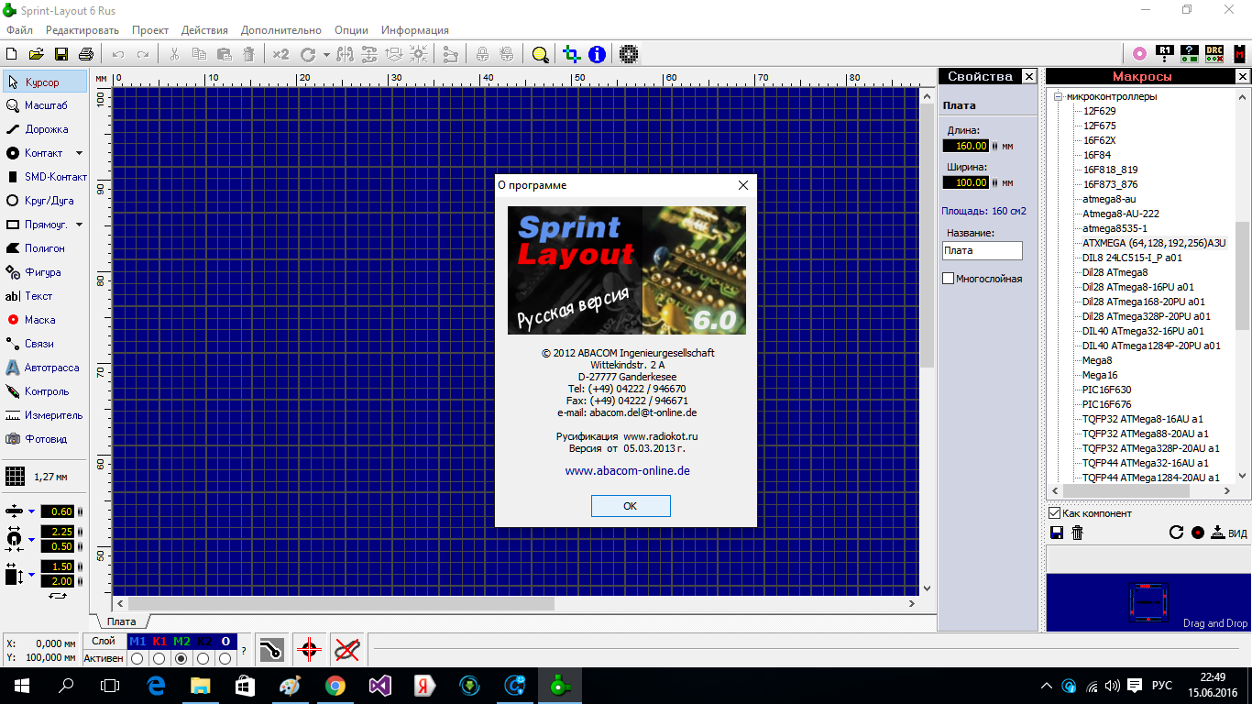This screenshot has height=704, width=1252.
Task: Activate layer K2 radio button
Action: coord(203,658)
